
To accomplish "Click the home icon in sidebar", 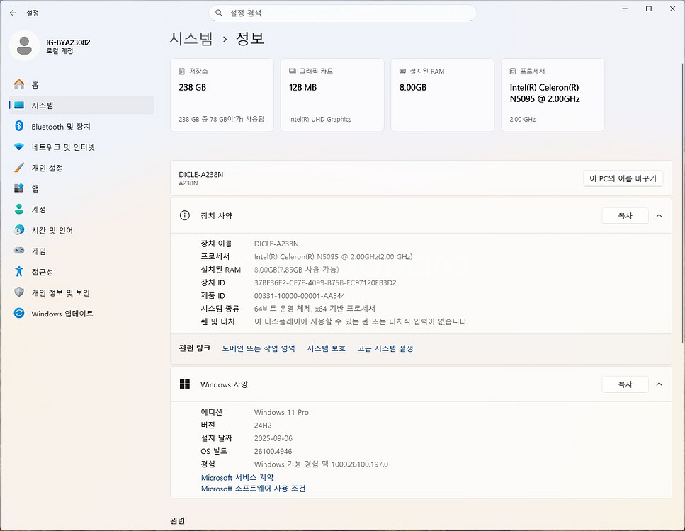I will [19, 84].
